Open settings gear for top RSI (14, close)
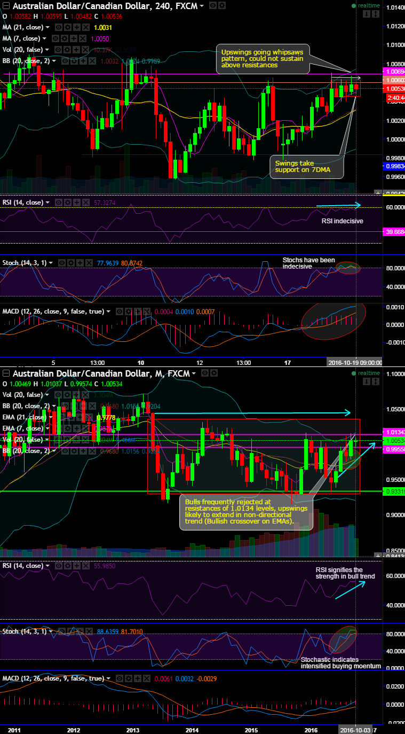 68,202
